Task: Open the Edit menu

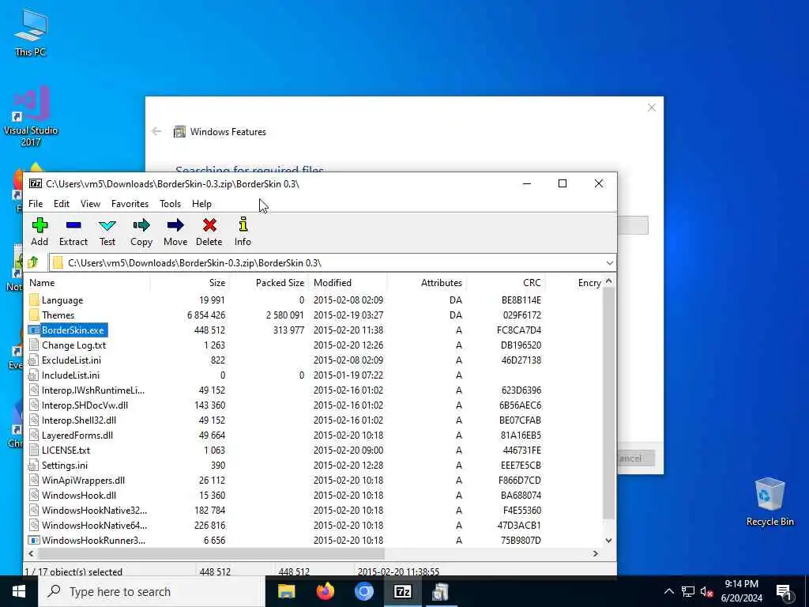Action: (x=62, y=204)
